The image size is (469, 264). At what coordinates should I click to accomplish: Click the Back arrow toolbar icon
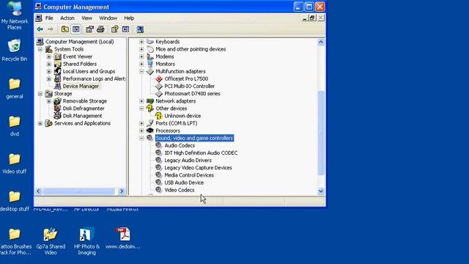40,29
